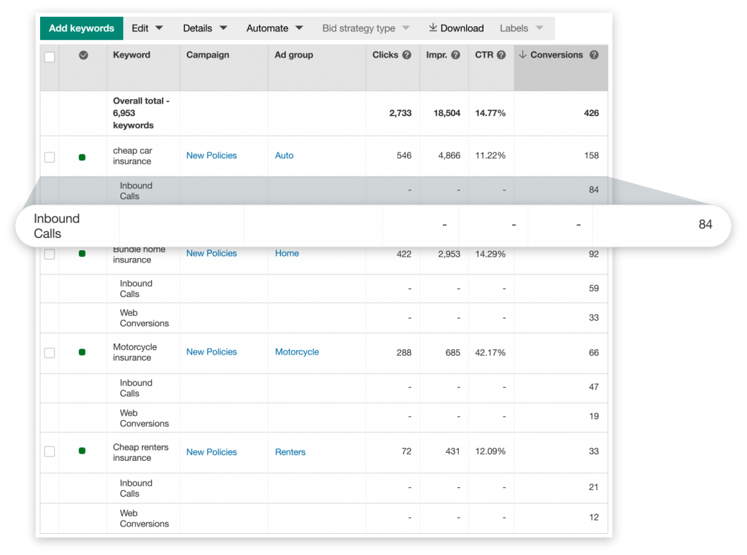This screenshot has height=555, width=747.
Task: Toggle the select-all checkbox in header
Action: point(50,57)
